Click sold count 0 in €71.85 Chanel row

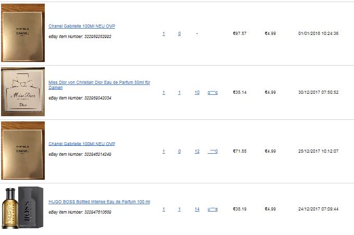(179, 151)
